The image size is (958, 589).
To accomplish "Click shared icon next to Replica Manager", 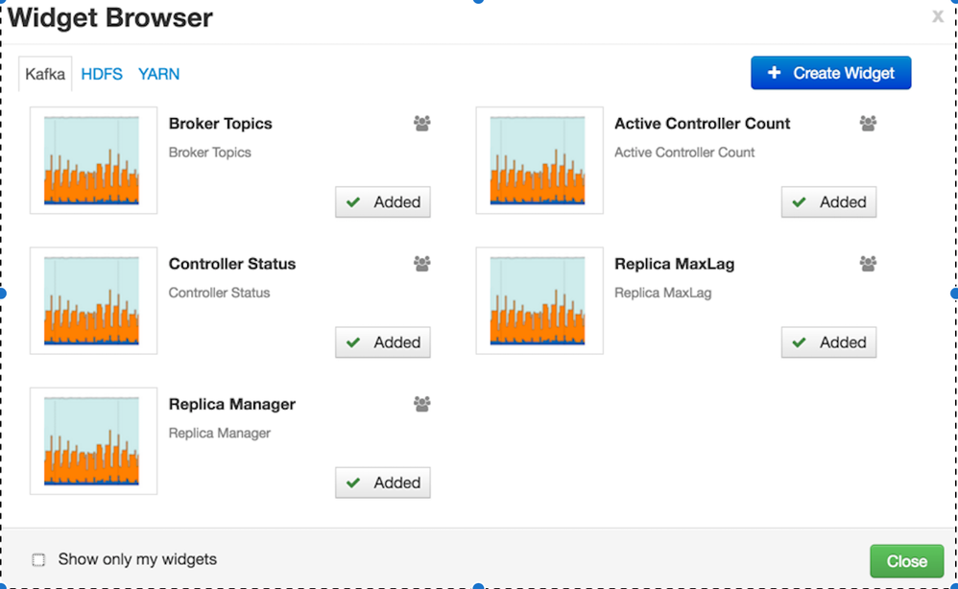I will click(x=422, y=404).
